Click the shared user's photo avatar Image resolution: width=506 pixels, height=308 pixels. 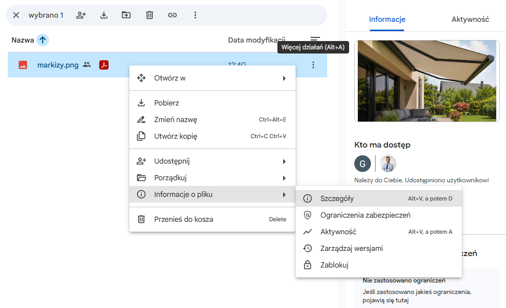pos(388,164)
